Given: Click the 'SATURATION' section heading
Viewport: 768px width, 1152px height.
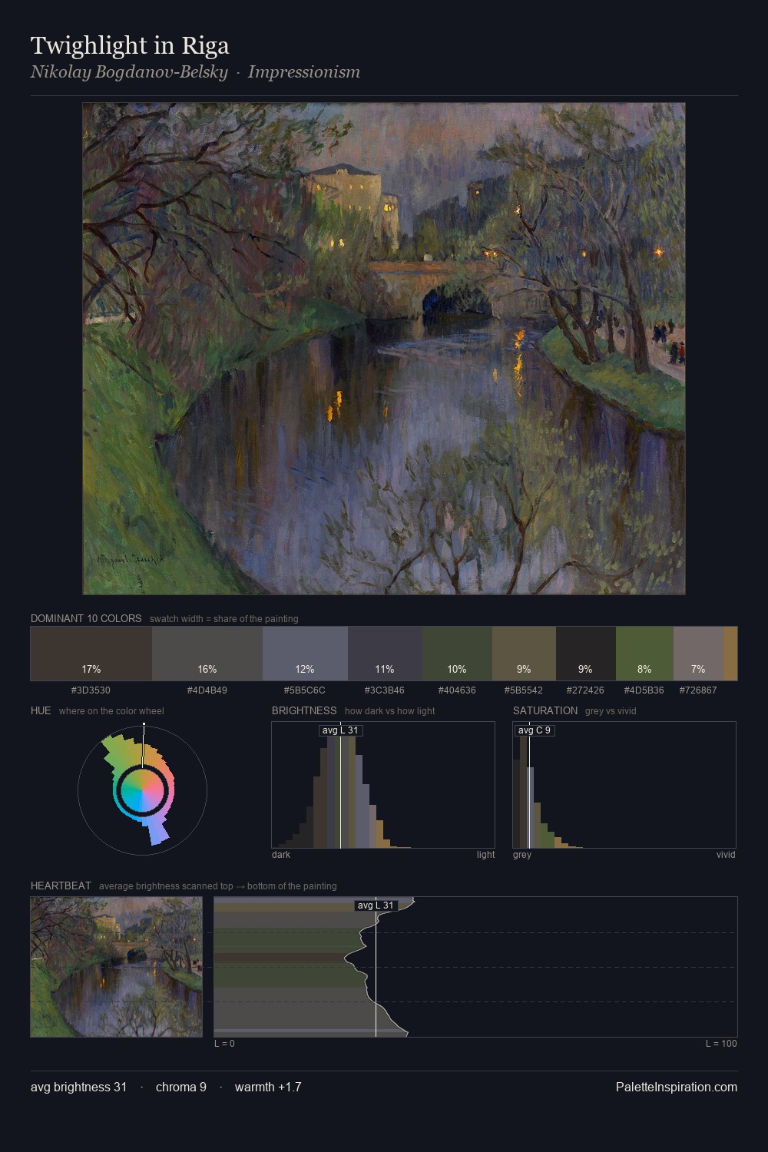Looking at the screenshot, I should (545, 710).
